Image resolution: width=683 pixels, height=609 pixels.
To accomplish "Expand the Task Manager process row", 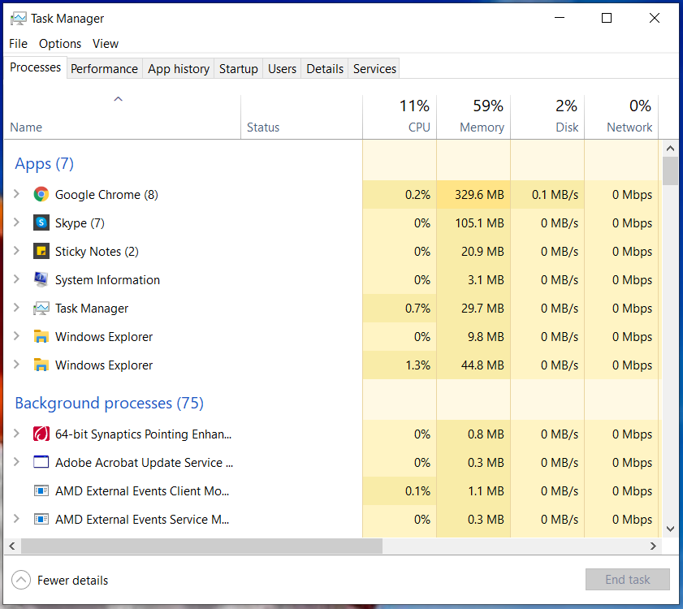I will coord(16,308).
